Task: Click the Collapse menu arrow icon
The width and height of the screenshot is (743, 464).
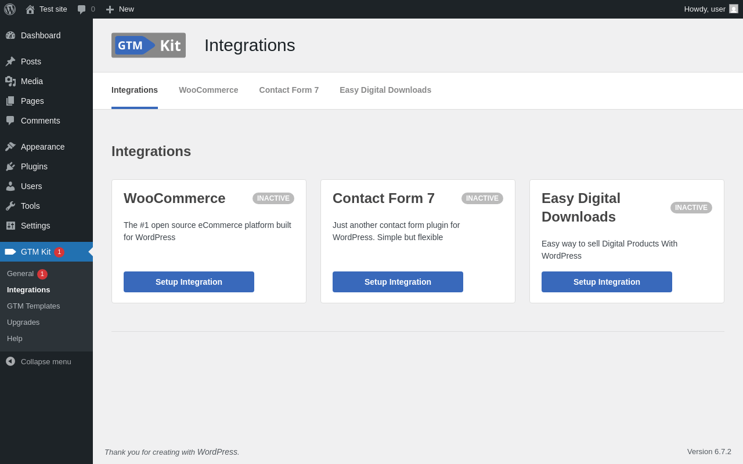Action: [x=10, y=361]
